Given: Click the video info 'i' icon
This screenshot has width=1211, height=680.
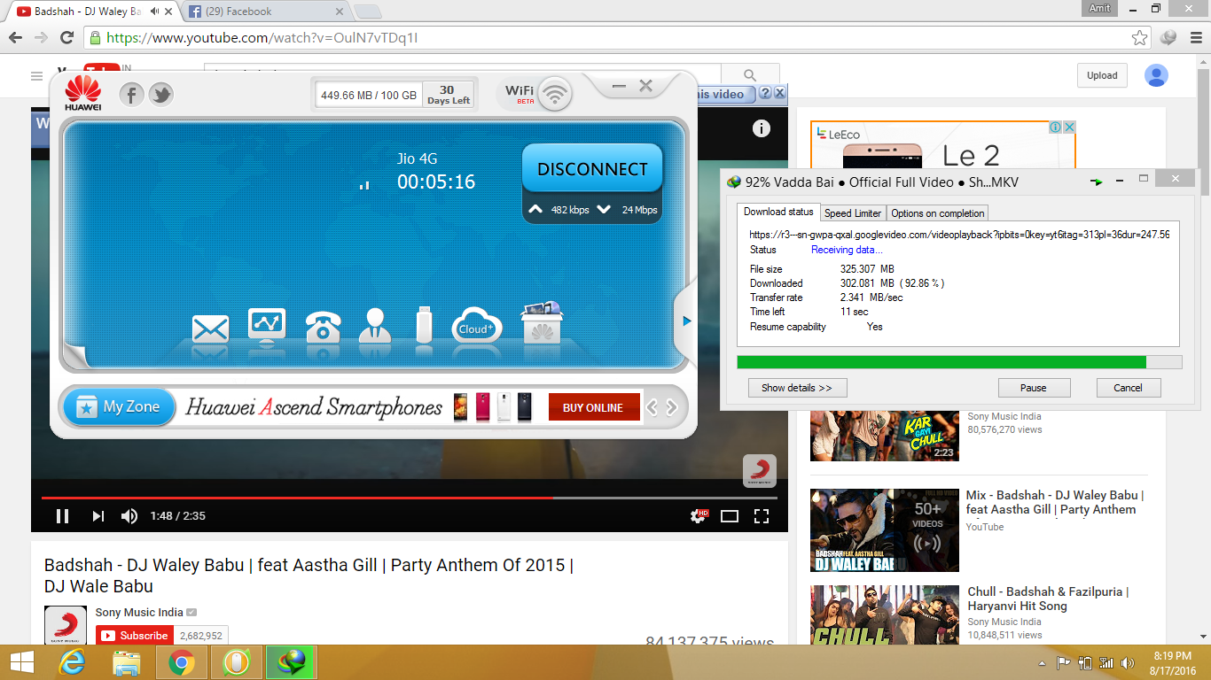Looking at the screenshot, I should [x=762, y=128].
